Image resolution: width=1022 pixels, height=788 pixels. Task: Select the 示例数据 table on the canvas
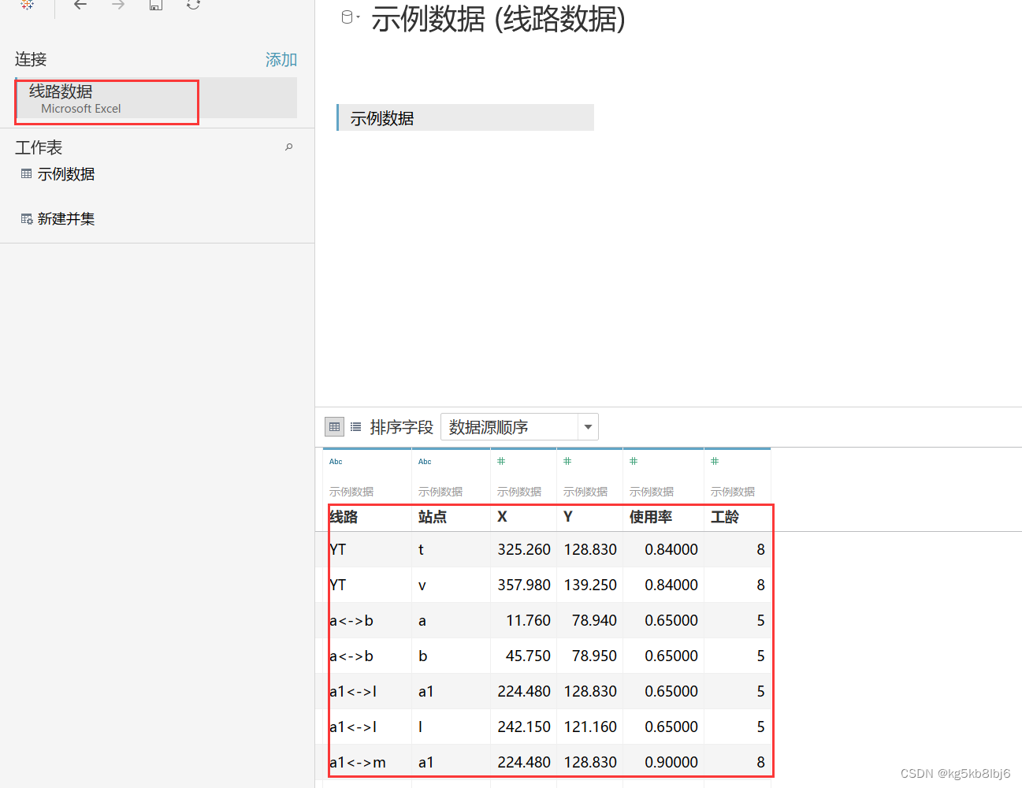pos(465,117)
